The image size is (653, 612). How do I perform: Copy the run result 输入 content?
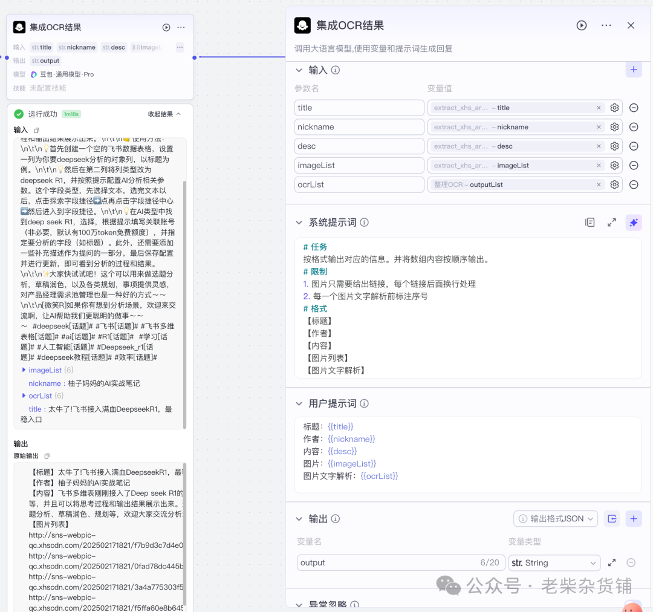[37, 131]
